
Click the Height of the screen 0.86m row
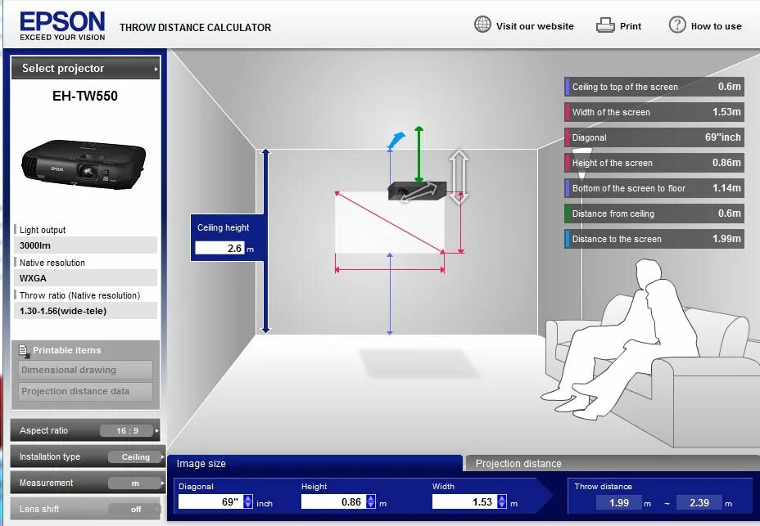(x=654, y=163)
